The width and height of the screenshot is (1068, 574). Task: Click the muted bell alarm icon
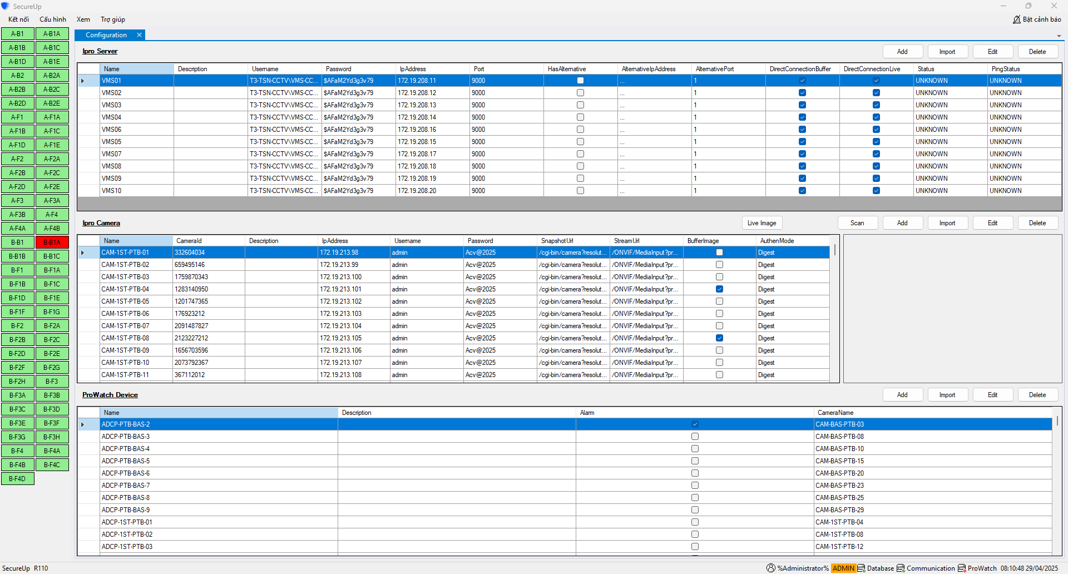(x=1016, y=19)
